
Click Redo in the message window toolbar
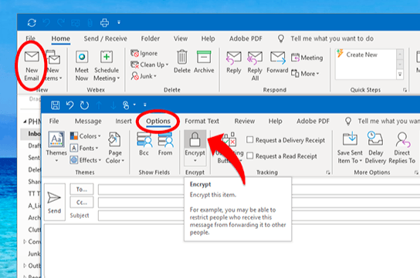[84, 105]
